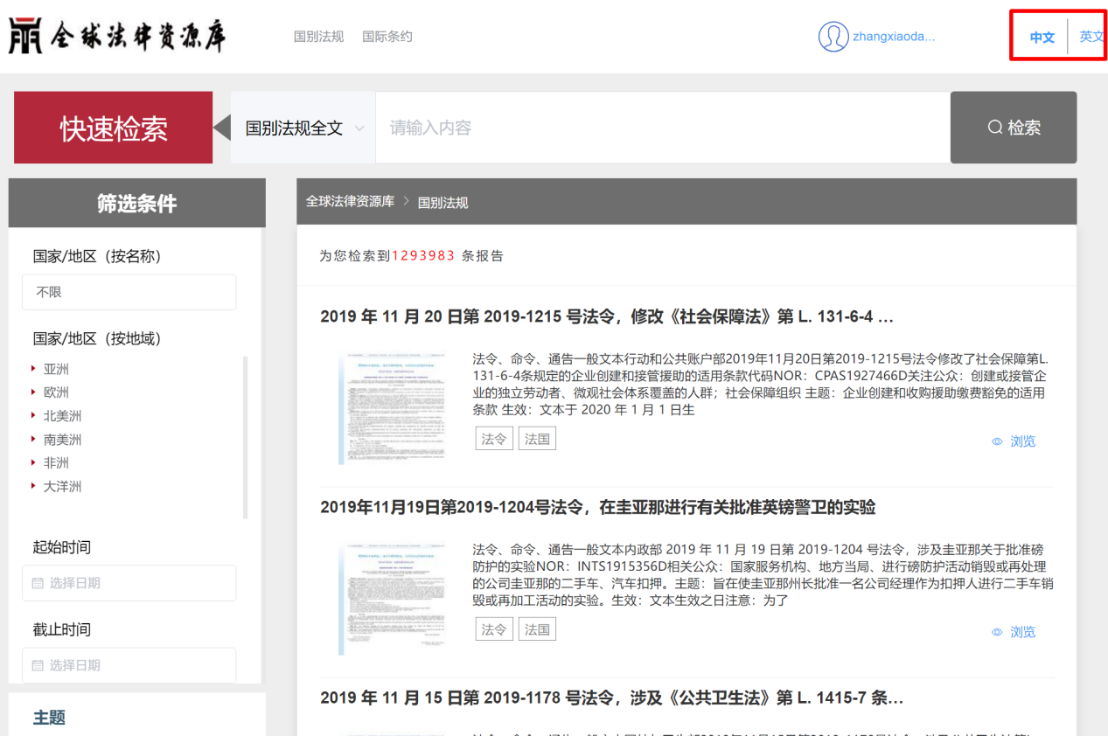This screenshot has height=736, width=1108.
Task: Click the search keyword input field
Action: pos(662,128)
